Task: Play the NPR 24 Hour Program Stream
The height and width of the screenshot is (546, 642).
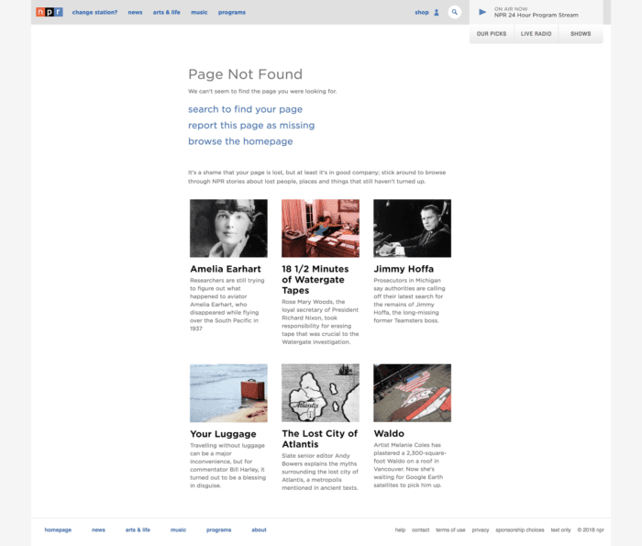Action: (x=482, y=12)
